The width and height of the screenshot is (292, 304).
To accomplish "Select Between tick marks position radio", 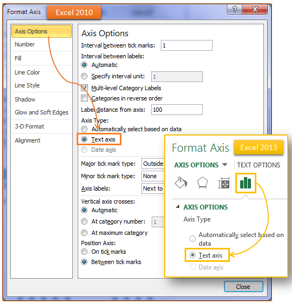I will pos(84,262).
